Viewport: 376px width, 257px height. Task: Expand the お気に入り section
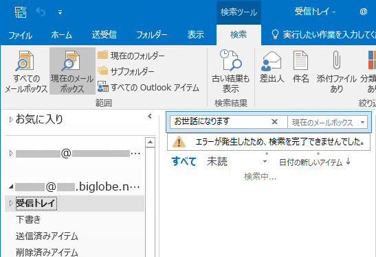click(x=11, y=119)
